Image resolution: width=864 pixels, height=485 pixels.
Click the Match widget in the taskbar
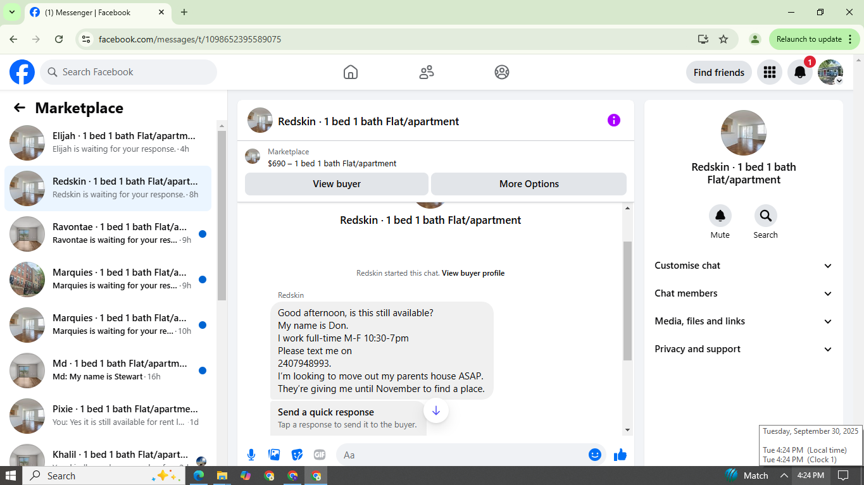click(747, 476)
